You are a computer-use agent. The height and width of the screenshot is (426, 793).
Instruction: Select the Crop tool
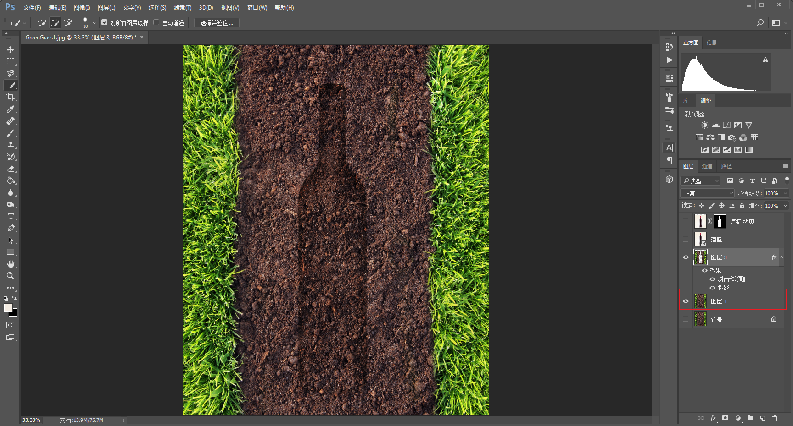[x=10, y=97]
